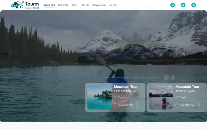Open Tin tức menu item

[85, 5]
